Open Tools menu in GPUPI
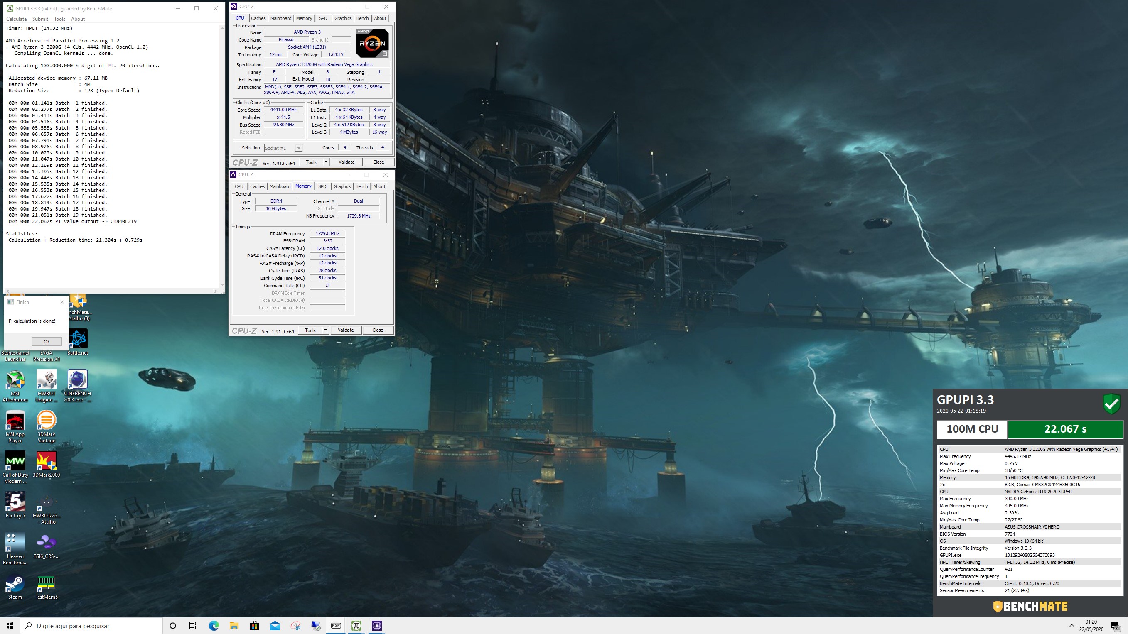This screenshot has height=634, width=1128. click(x=59, y=19)
